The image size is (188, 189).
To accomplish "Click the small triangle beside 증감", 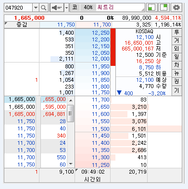I will 6,24.
